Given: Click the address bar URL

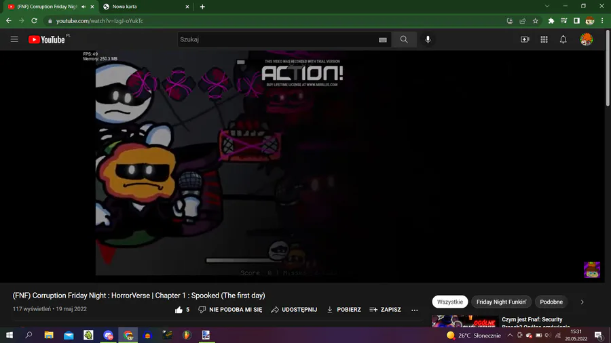Looking at the screenshot, I should pos(100,21).
